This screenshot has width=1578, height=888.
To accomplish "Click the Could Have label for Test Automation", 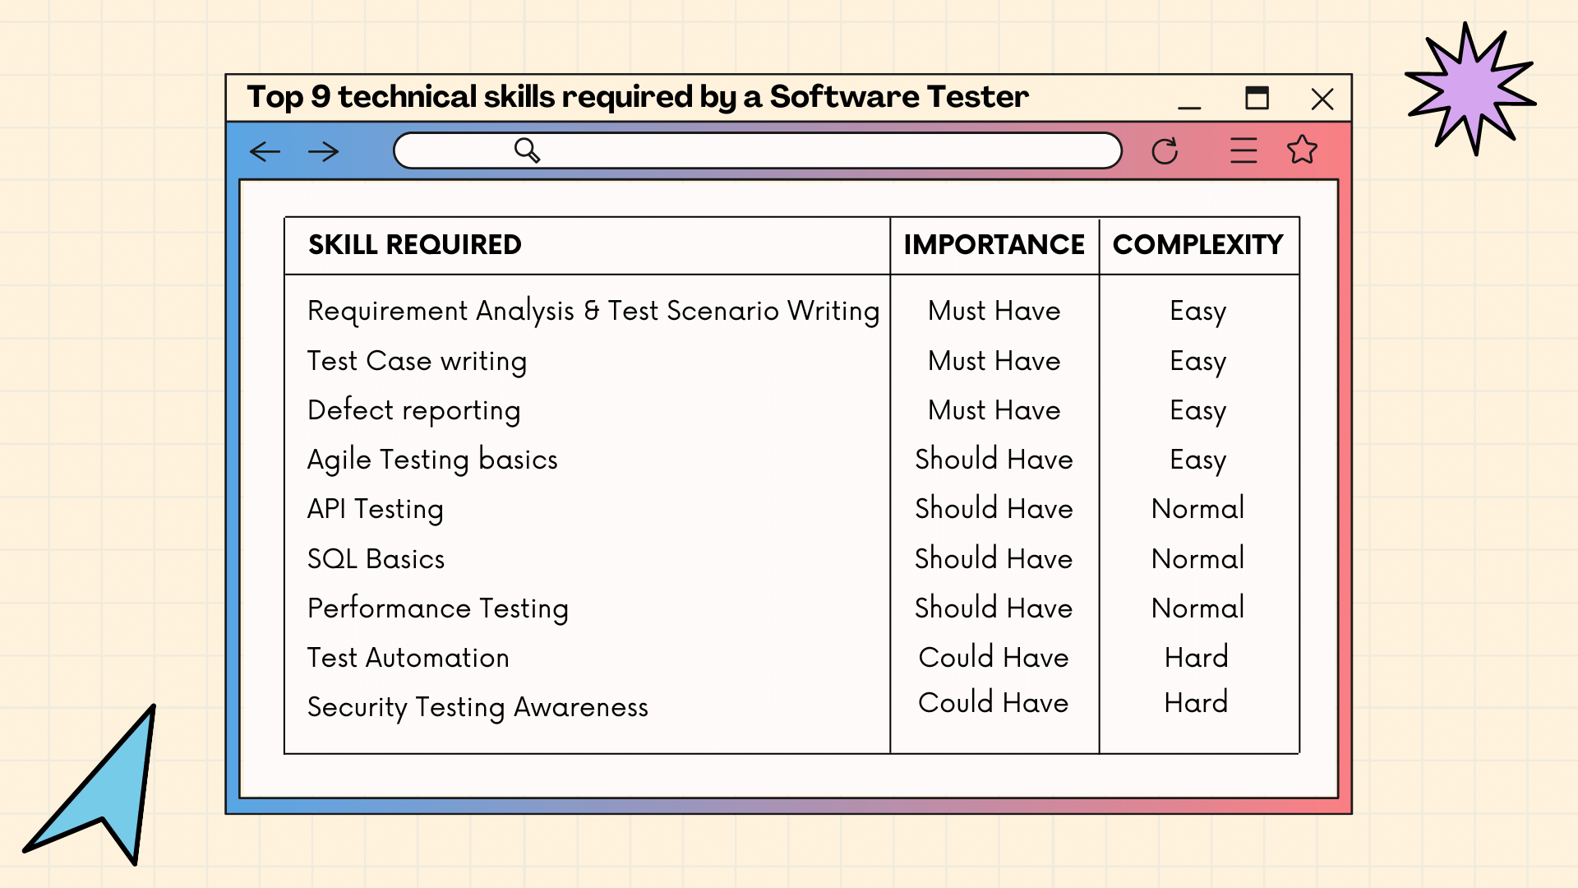I will [x=994, y=656].
